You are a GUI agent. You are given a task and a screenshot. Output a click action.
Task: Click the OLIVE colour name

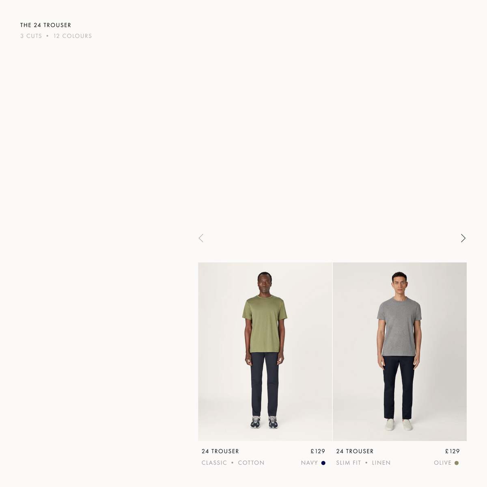coord(443,463)
